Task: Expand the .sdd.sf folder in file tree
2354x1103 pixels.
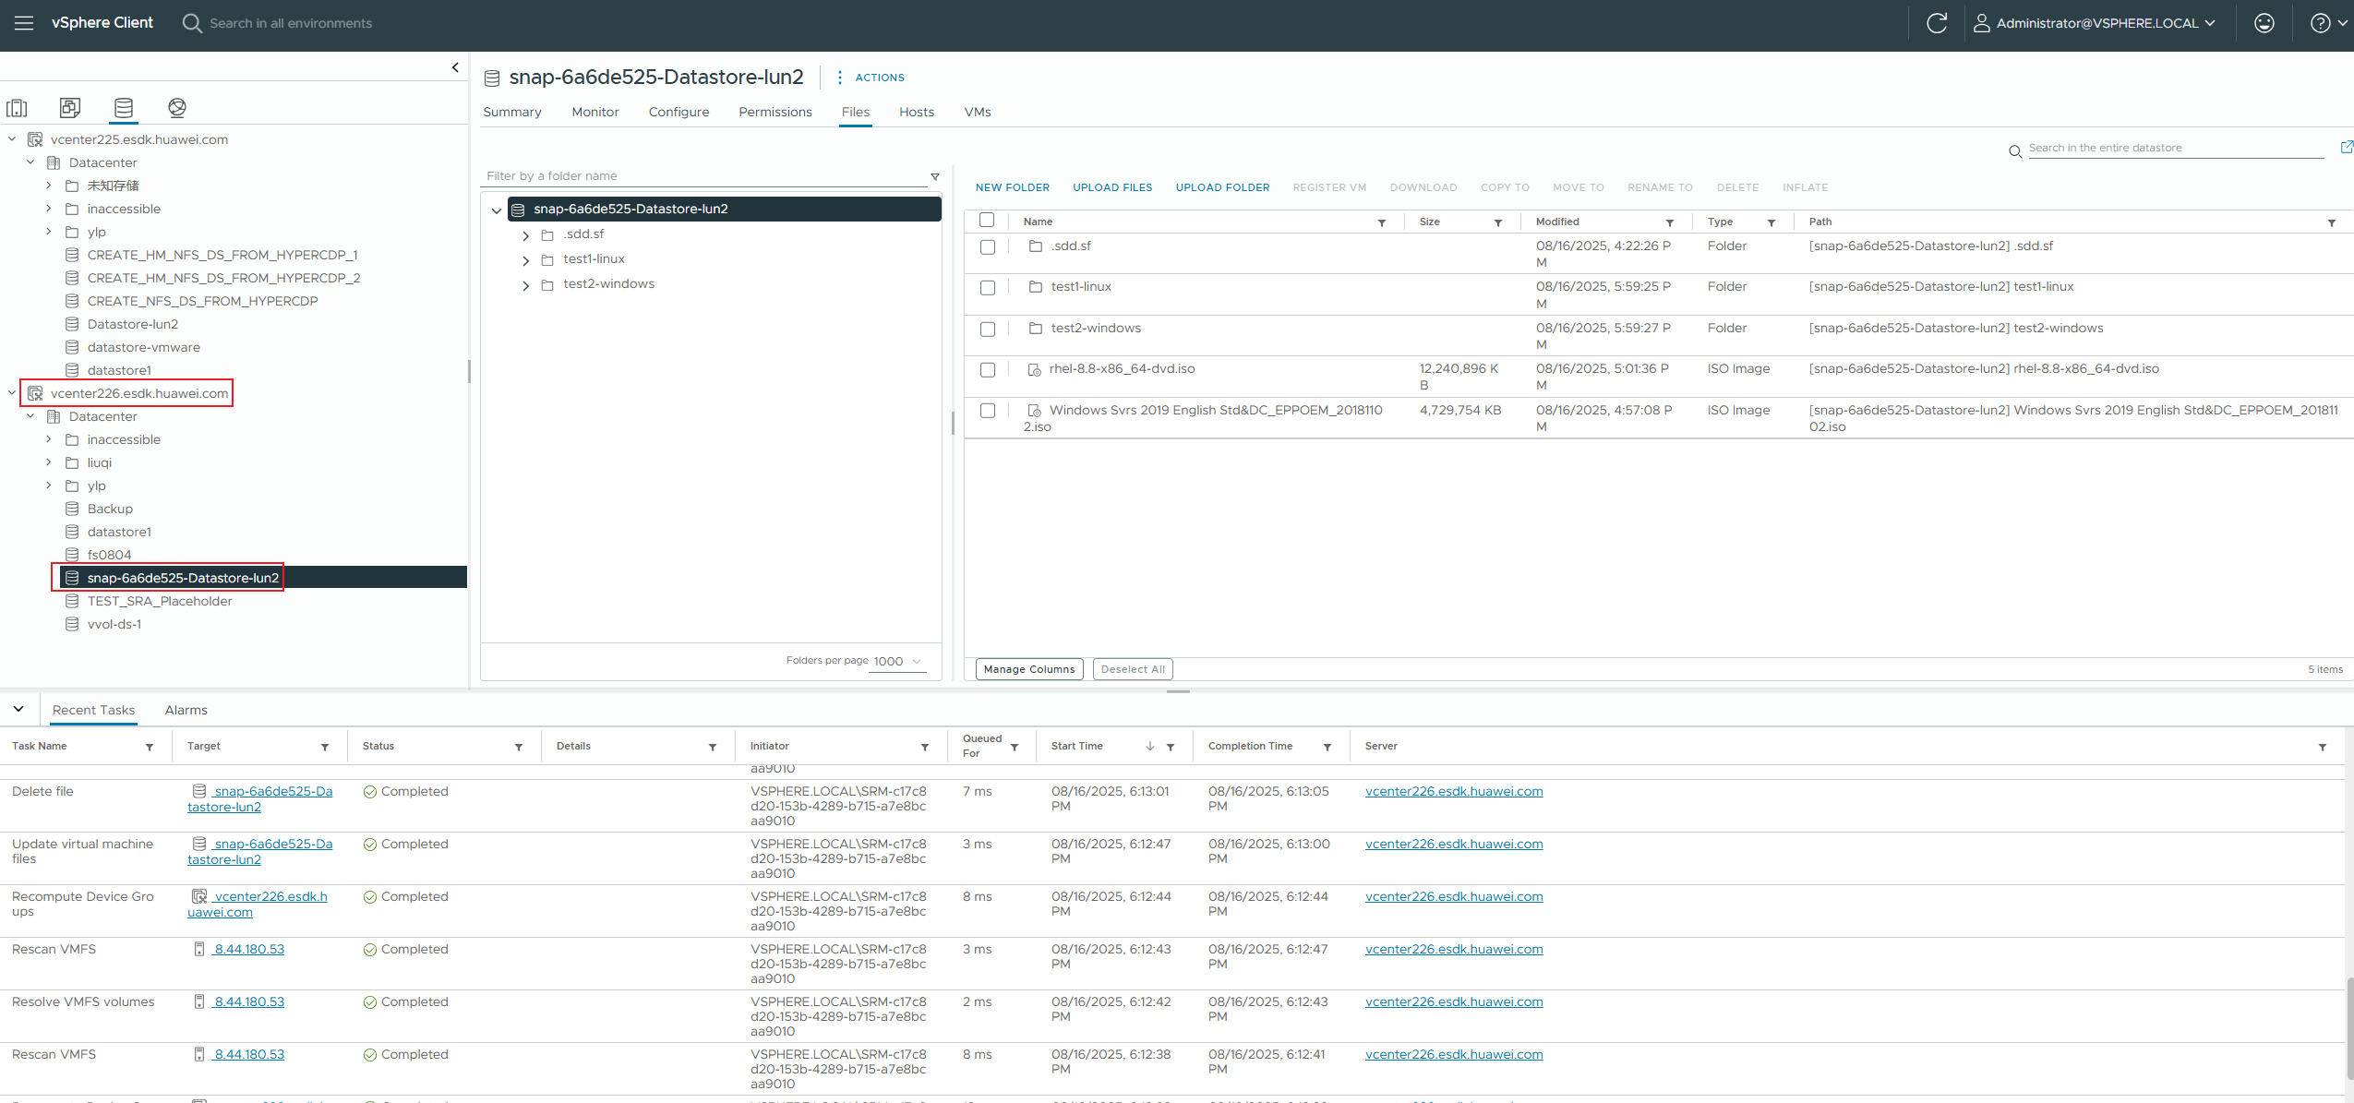Action: (526, 236)
